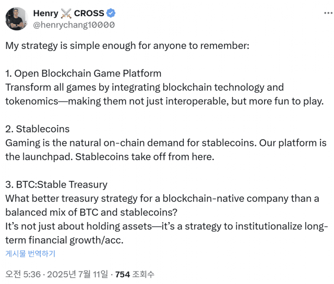
Task: Click the blue verified badge icon
Action: pos(111,13)
